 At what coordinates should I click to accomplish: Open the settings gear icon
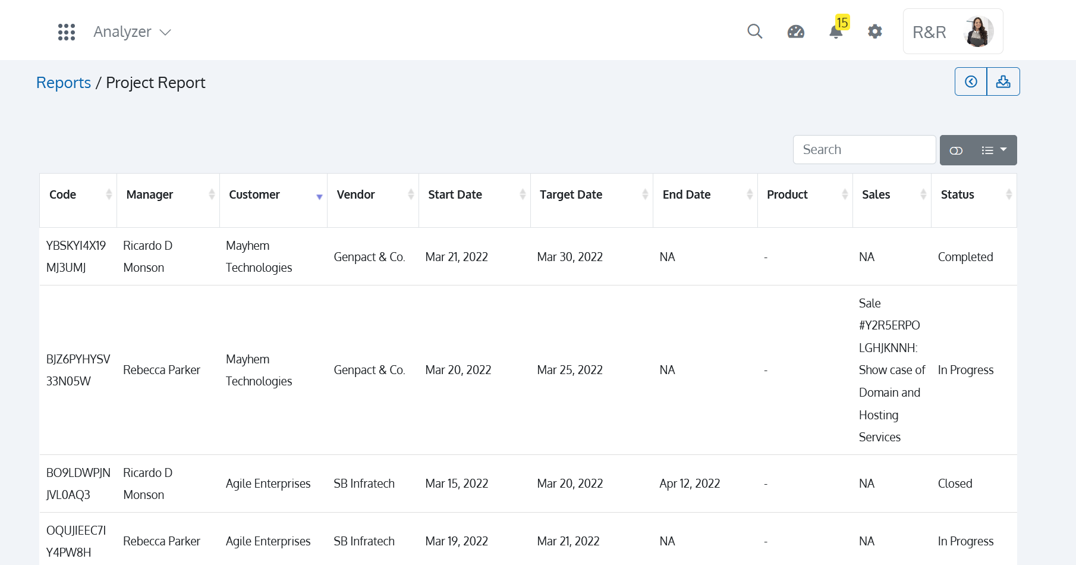click(875, 32)
